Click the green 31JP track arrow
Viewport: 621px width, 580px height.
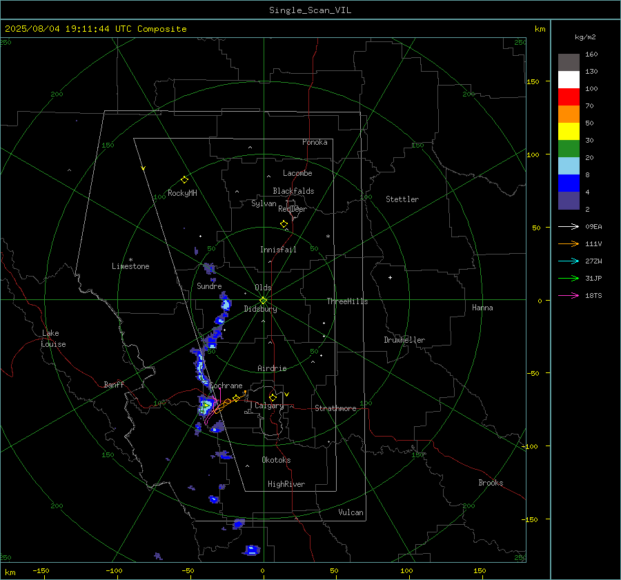[x=569, y=279]
